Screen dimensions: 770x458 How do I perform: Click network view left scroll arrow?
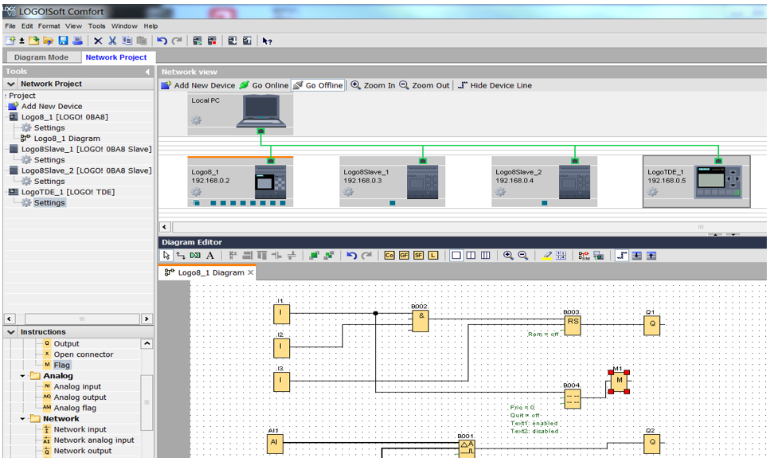(165, 227)
